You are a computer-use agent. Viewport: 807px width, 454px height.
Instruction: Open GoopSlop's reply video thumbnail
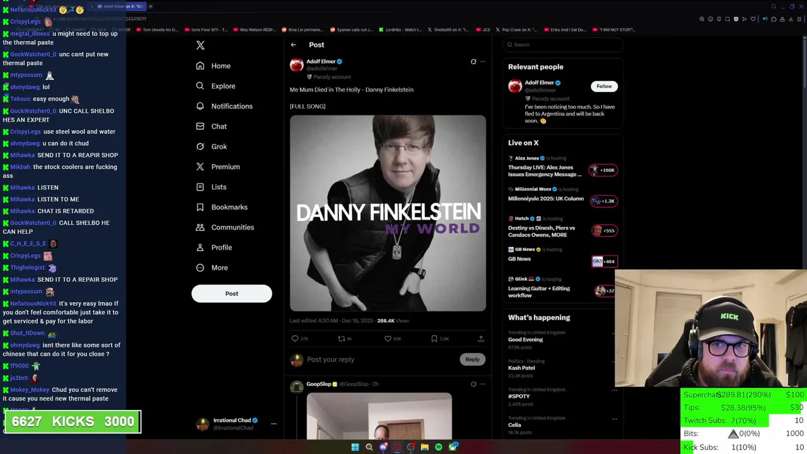click(379, 416)
